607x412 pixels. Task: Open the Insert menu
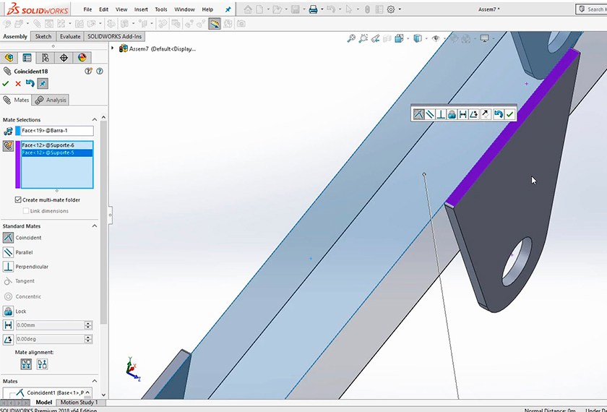click(141, 9)
